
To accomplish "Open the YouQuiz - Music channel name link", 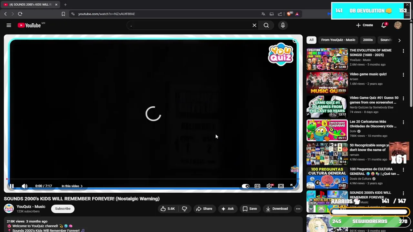I will pyautogui.click(x=31, y=207).
